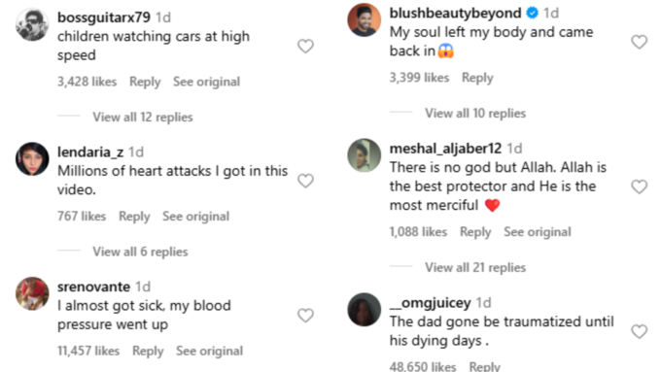Open the __omgjuicey username link
The width and height of the screenshot is (661, 372).
pos(430,303)
